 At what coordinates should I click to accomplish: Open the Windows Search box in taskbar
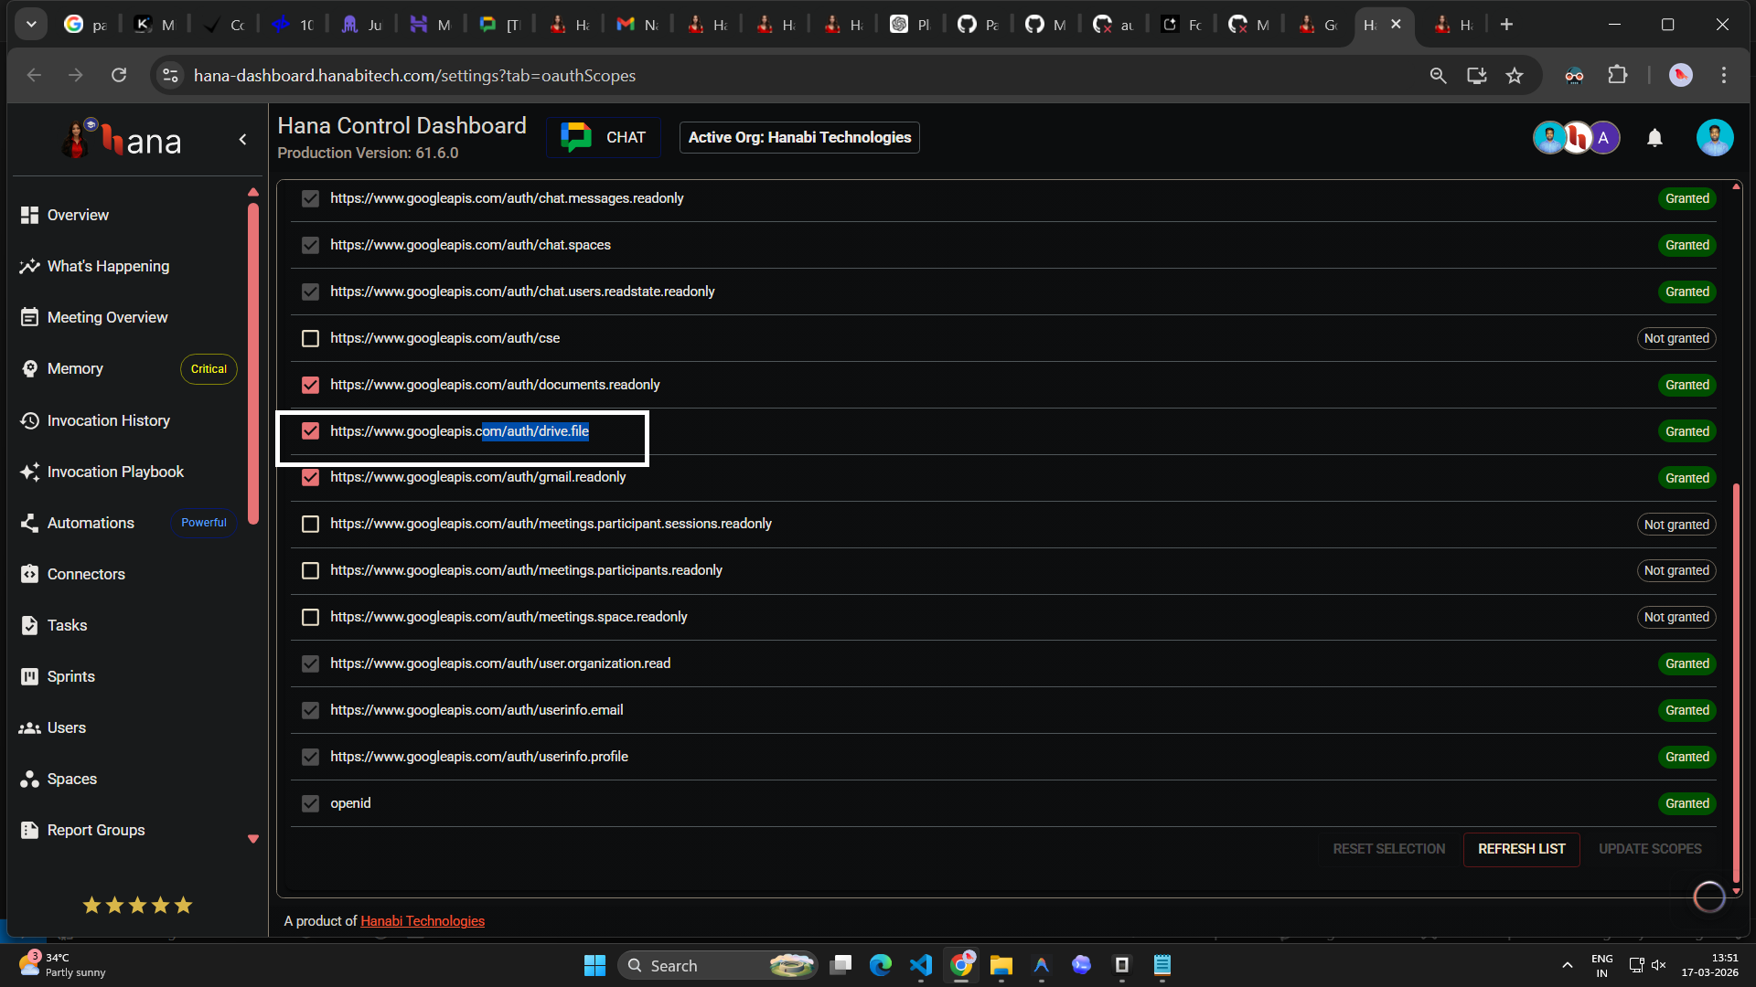coord(717,965)
